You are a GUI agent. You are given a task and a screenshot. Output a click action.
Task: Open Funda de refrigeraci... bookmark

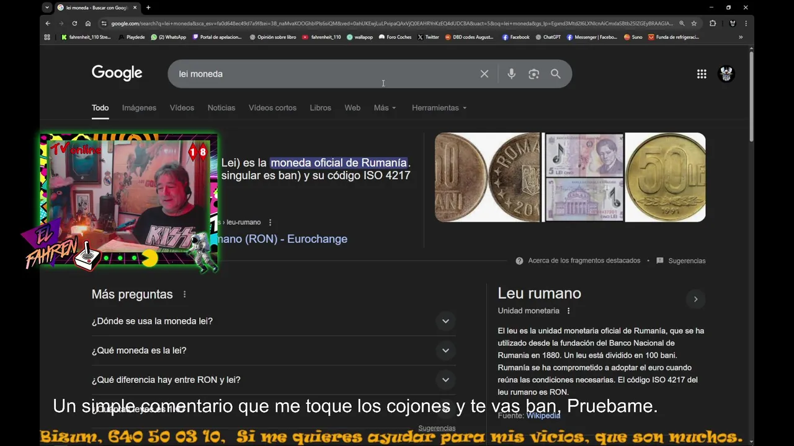674,37
